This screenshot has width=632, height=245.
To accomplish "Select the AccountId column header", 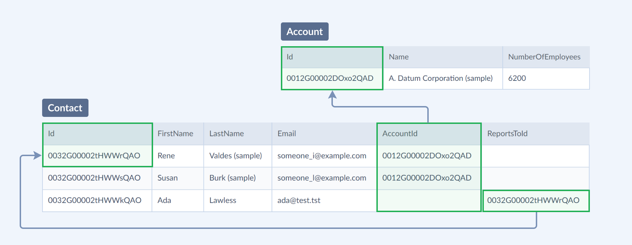I will [x=429, y=134].
